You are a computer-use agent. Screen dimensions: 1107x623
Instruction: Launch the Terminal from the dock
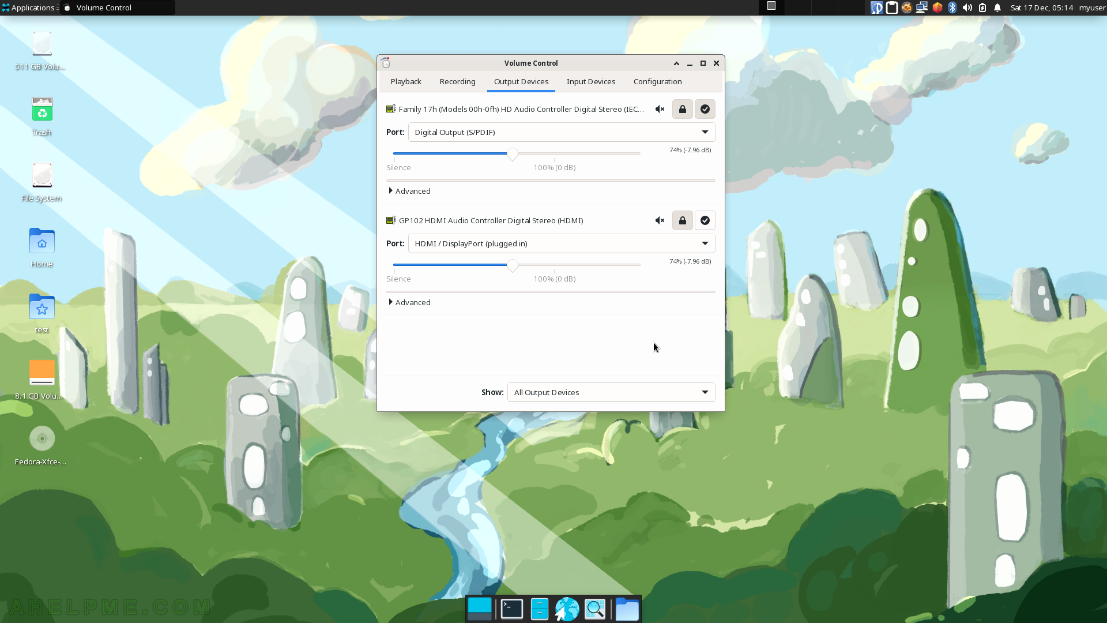tap(511, 609)
